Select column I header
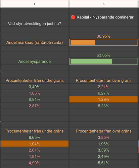Image resolution: width=139 pixels, height=168 pixels. click(x=35, y=4)
